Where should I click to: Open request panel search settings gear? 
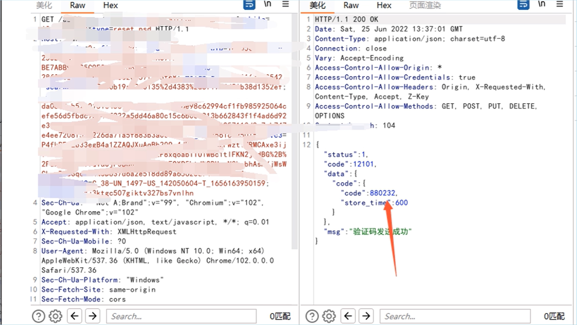[55, 316]
